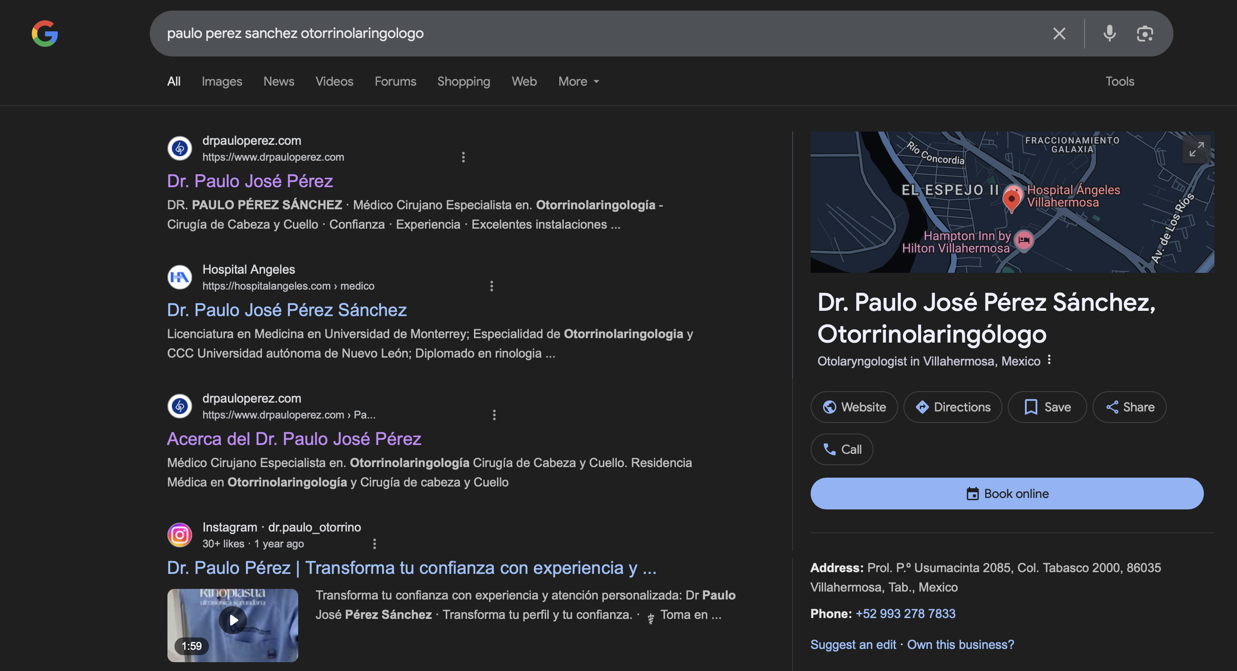The height and width of the screenshot is (671, 1237).
Task: Expand the map with fullscreen arrows
Action: coord(1196,149)
